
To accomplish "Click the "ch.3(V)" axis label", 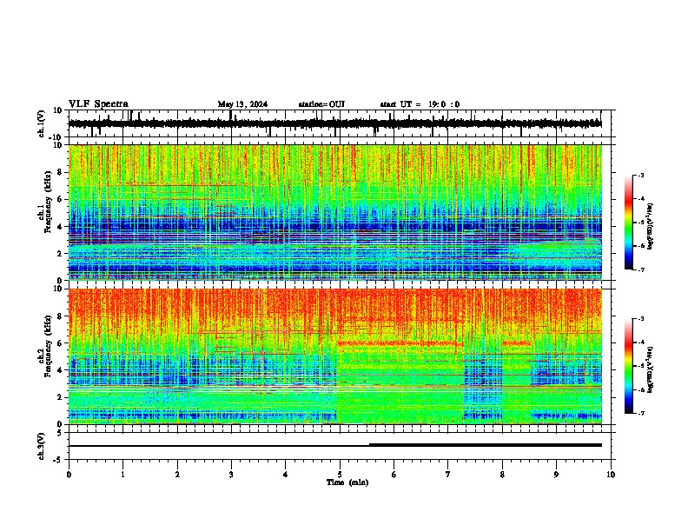I will click(42, 447).
